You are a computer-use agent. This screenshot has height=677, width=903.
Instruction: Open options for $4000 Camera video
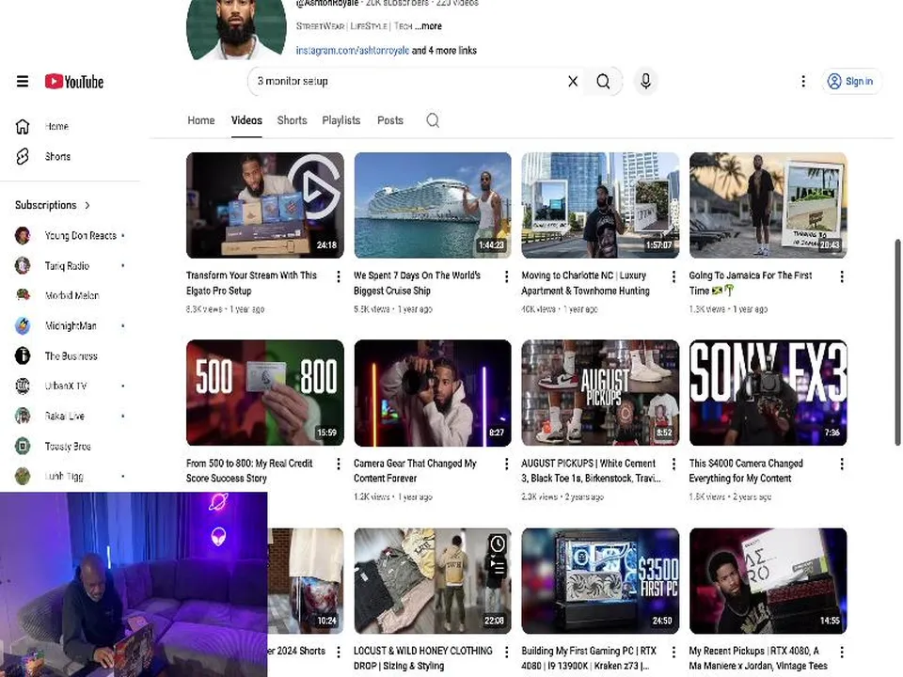pyautogui.click(x=842, y=464)
